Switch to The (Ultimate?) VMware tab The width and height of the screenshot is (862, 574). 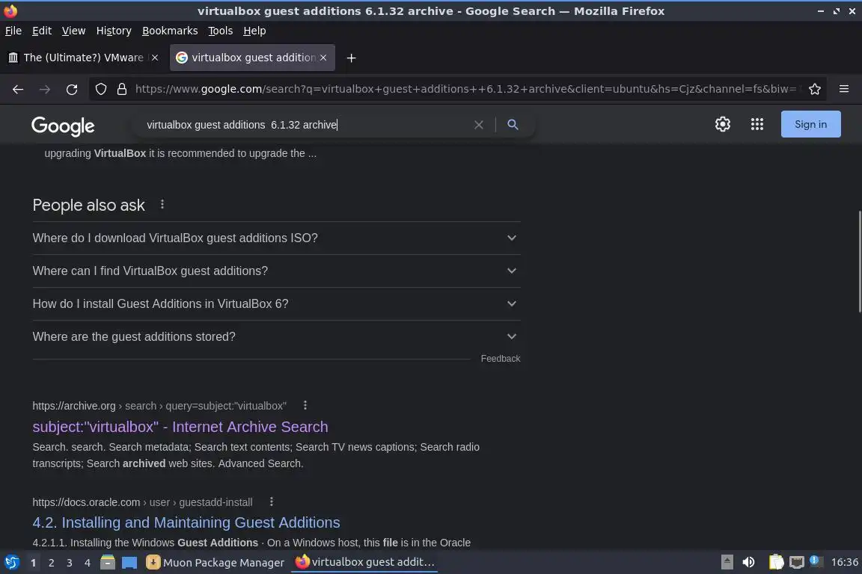[84, 58]
